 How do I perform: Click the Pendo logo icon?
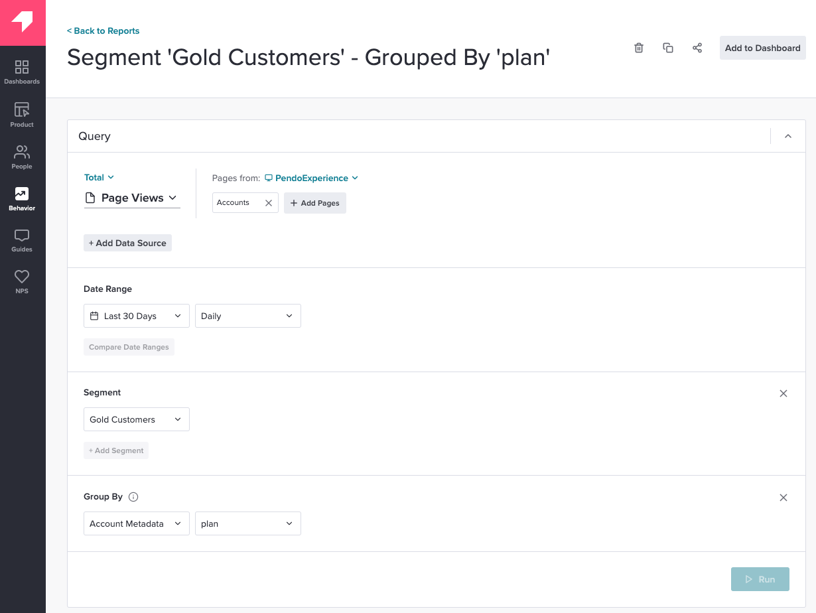point(23,23)
